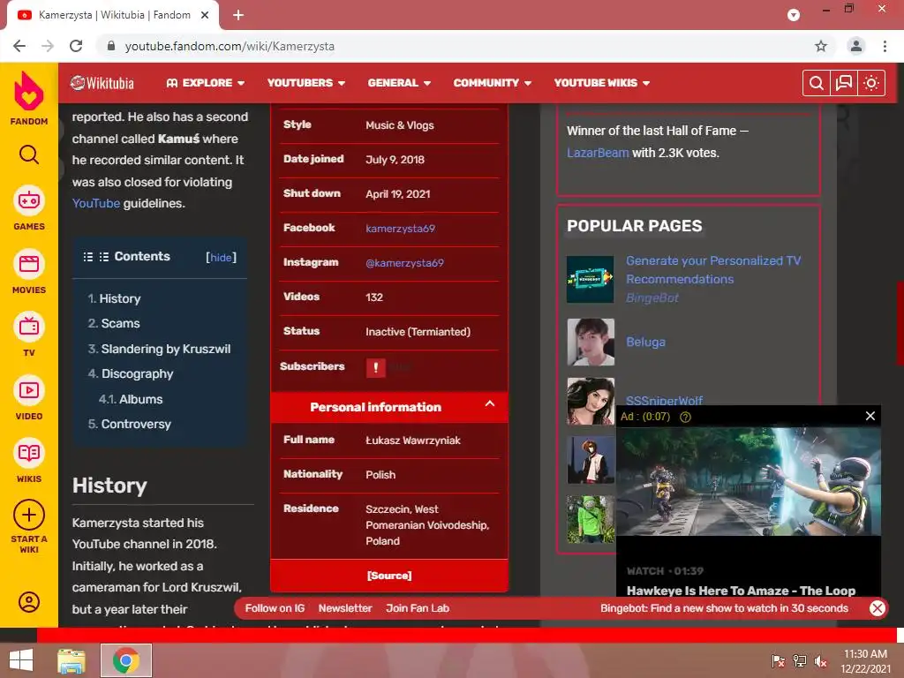Open the Chrome three-dot menu

[x=885, y=46]
